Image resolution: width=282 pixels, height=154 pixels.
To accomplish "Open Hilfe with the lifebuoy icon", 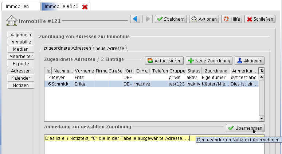I will (x=232, y=19).
